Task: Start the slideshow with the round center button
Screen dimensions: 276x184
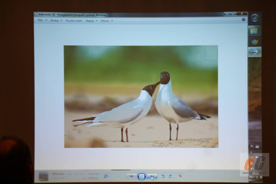Action: (x=142, y=176)
